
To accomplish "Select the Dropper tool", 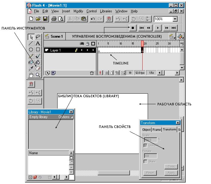I will click(x=31, y=69).
